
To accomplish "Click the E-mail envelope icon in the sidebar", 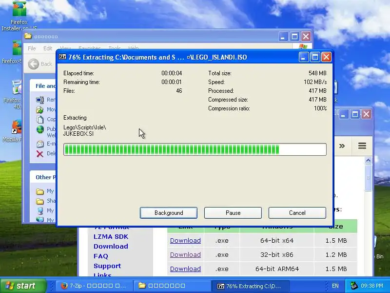I will pos(40,144).
